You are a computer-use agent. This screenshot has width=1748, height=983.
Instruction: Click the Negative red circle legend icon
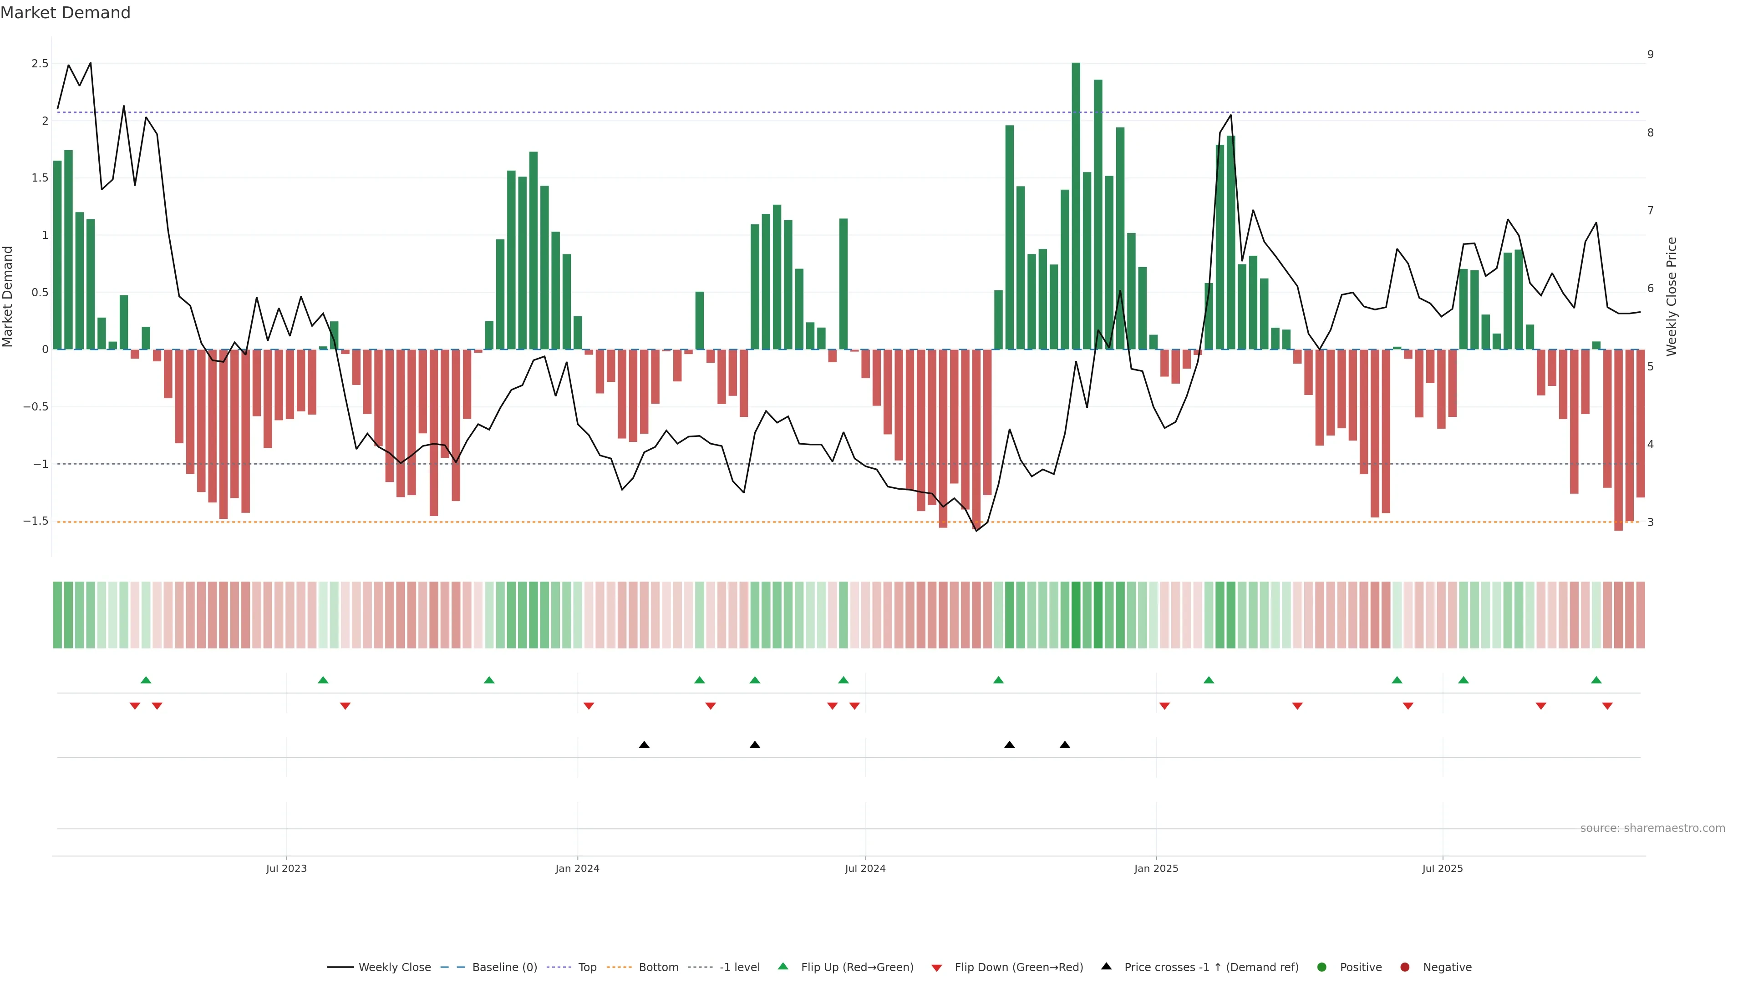click(1405, 967)
